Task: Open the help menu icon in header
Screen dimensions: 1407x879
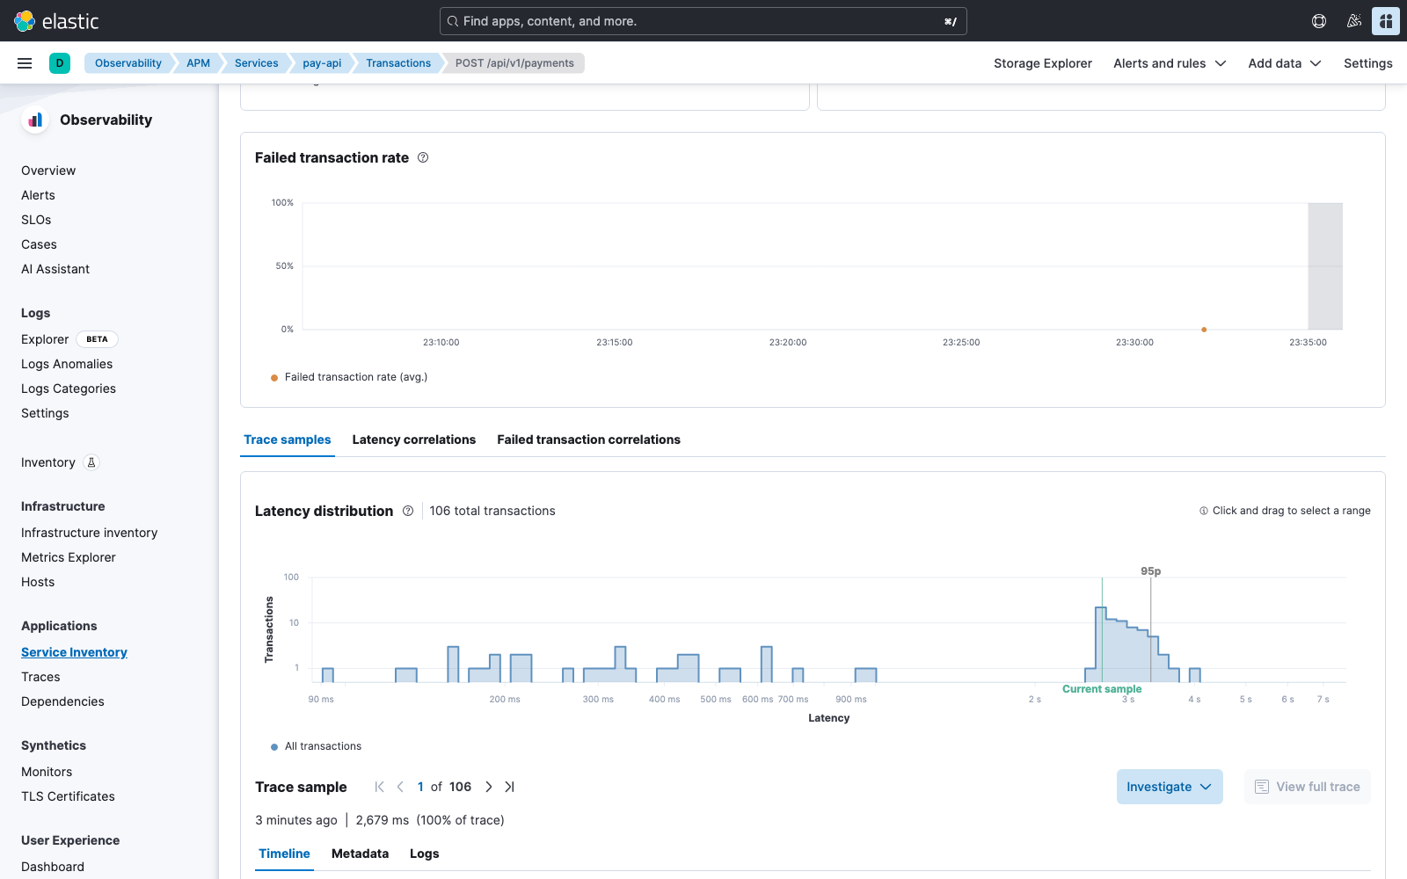Action: [x=1319, y=21]
